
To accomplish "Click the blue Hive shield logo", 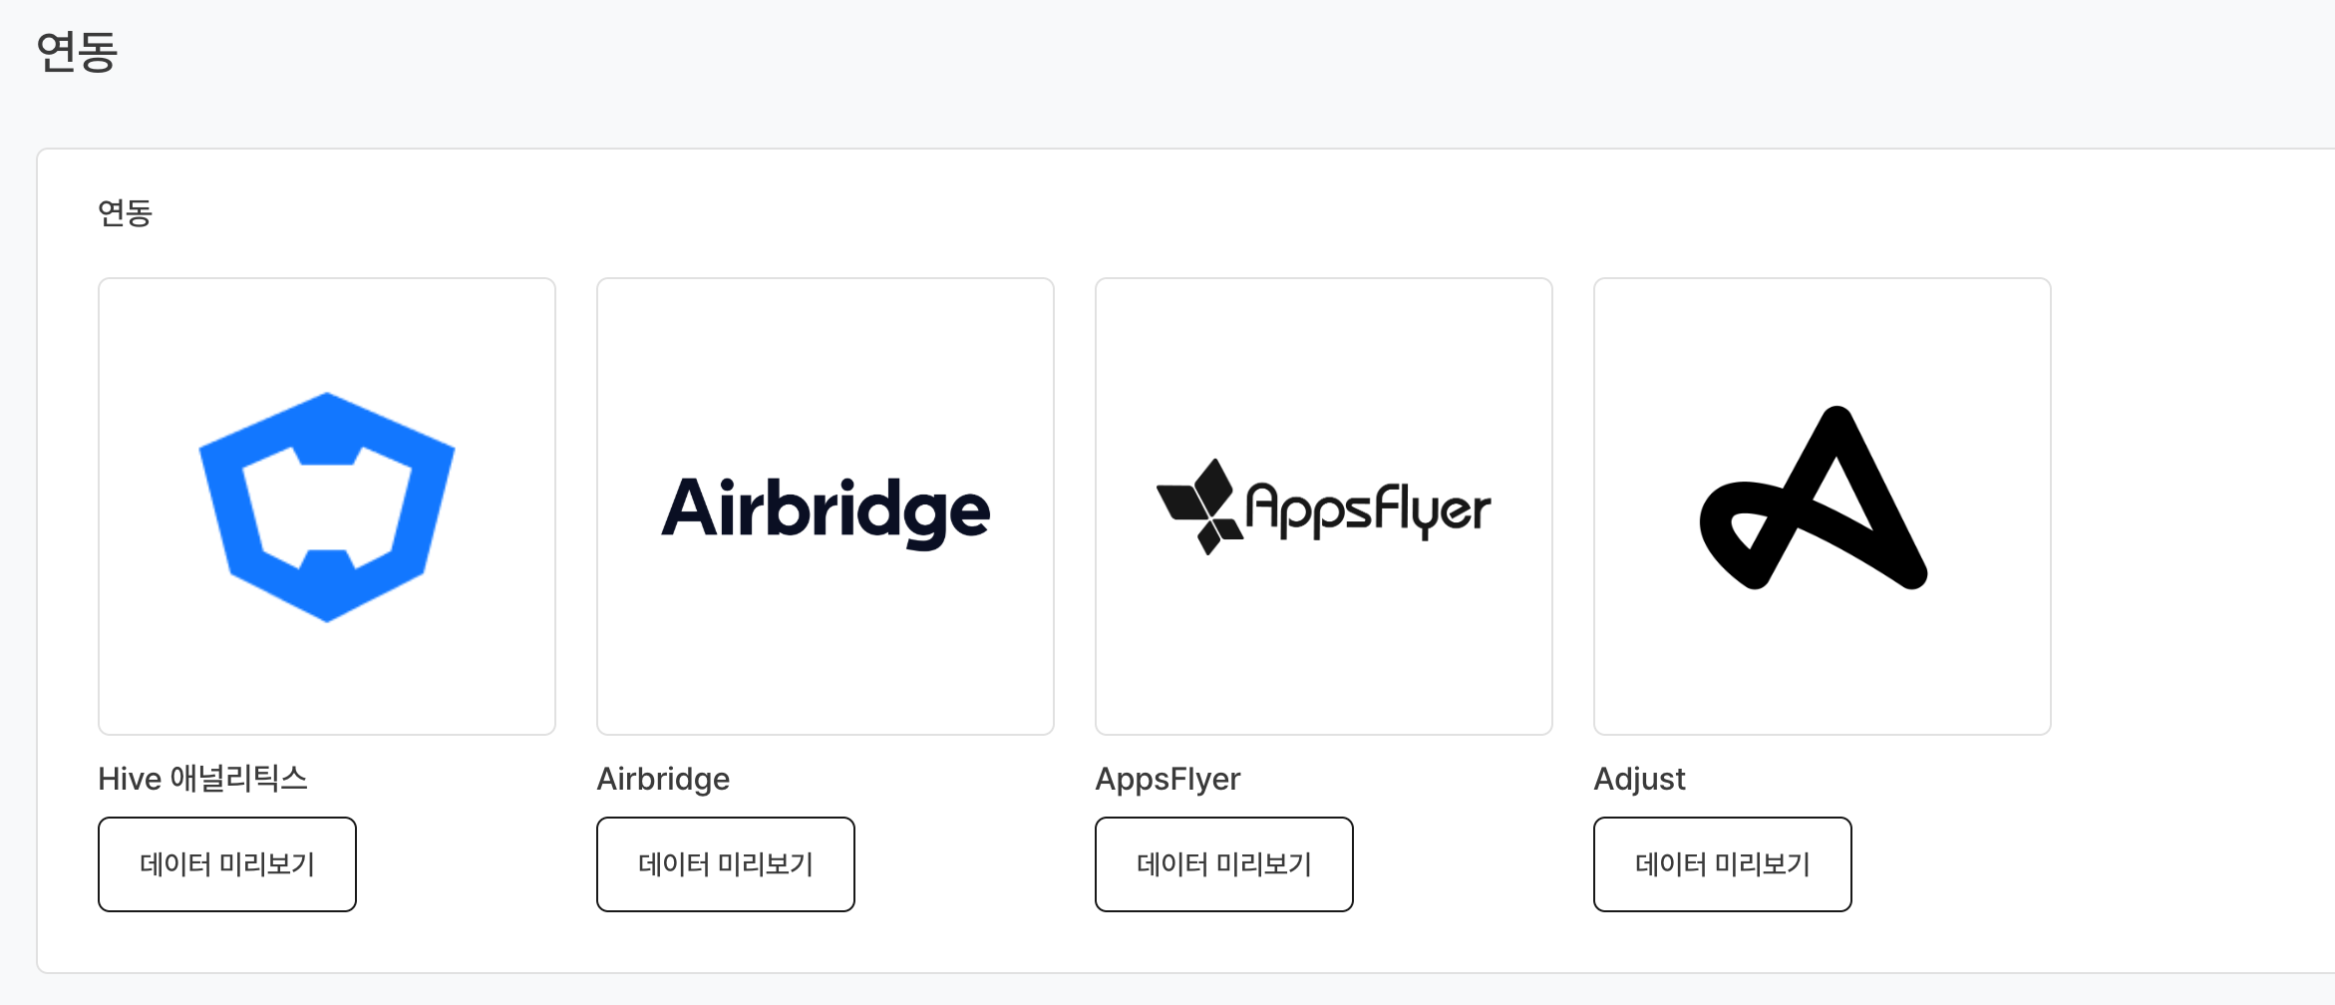I will tap(327, 506).
